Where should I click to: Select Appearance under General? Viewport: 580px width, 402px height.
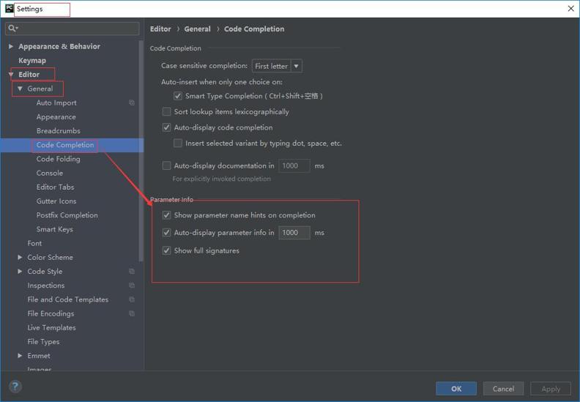[56, 117]
